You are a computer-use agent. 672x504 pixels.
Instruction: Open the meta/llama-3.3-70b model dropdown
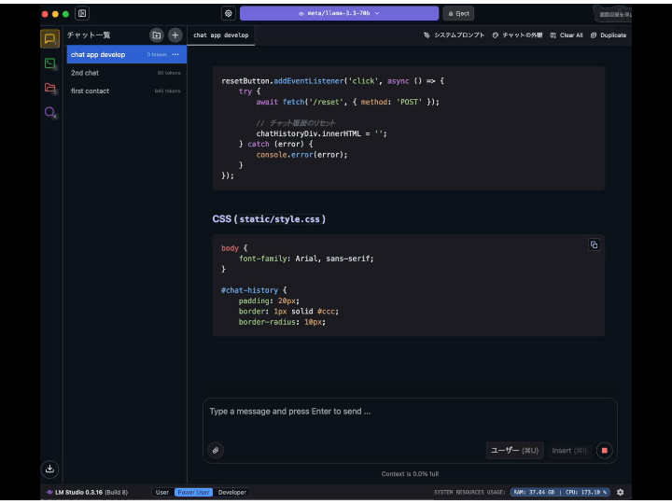(339, 13)
